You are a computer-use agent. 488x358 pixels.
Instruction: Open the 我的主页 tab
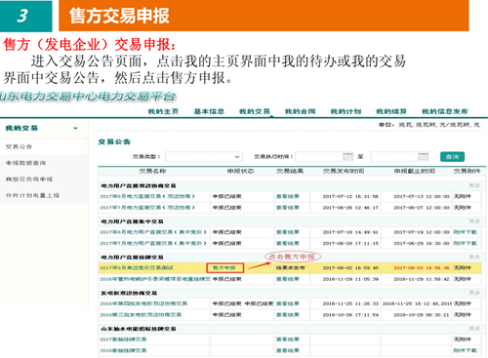point(163,111)
